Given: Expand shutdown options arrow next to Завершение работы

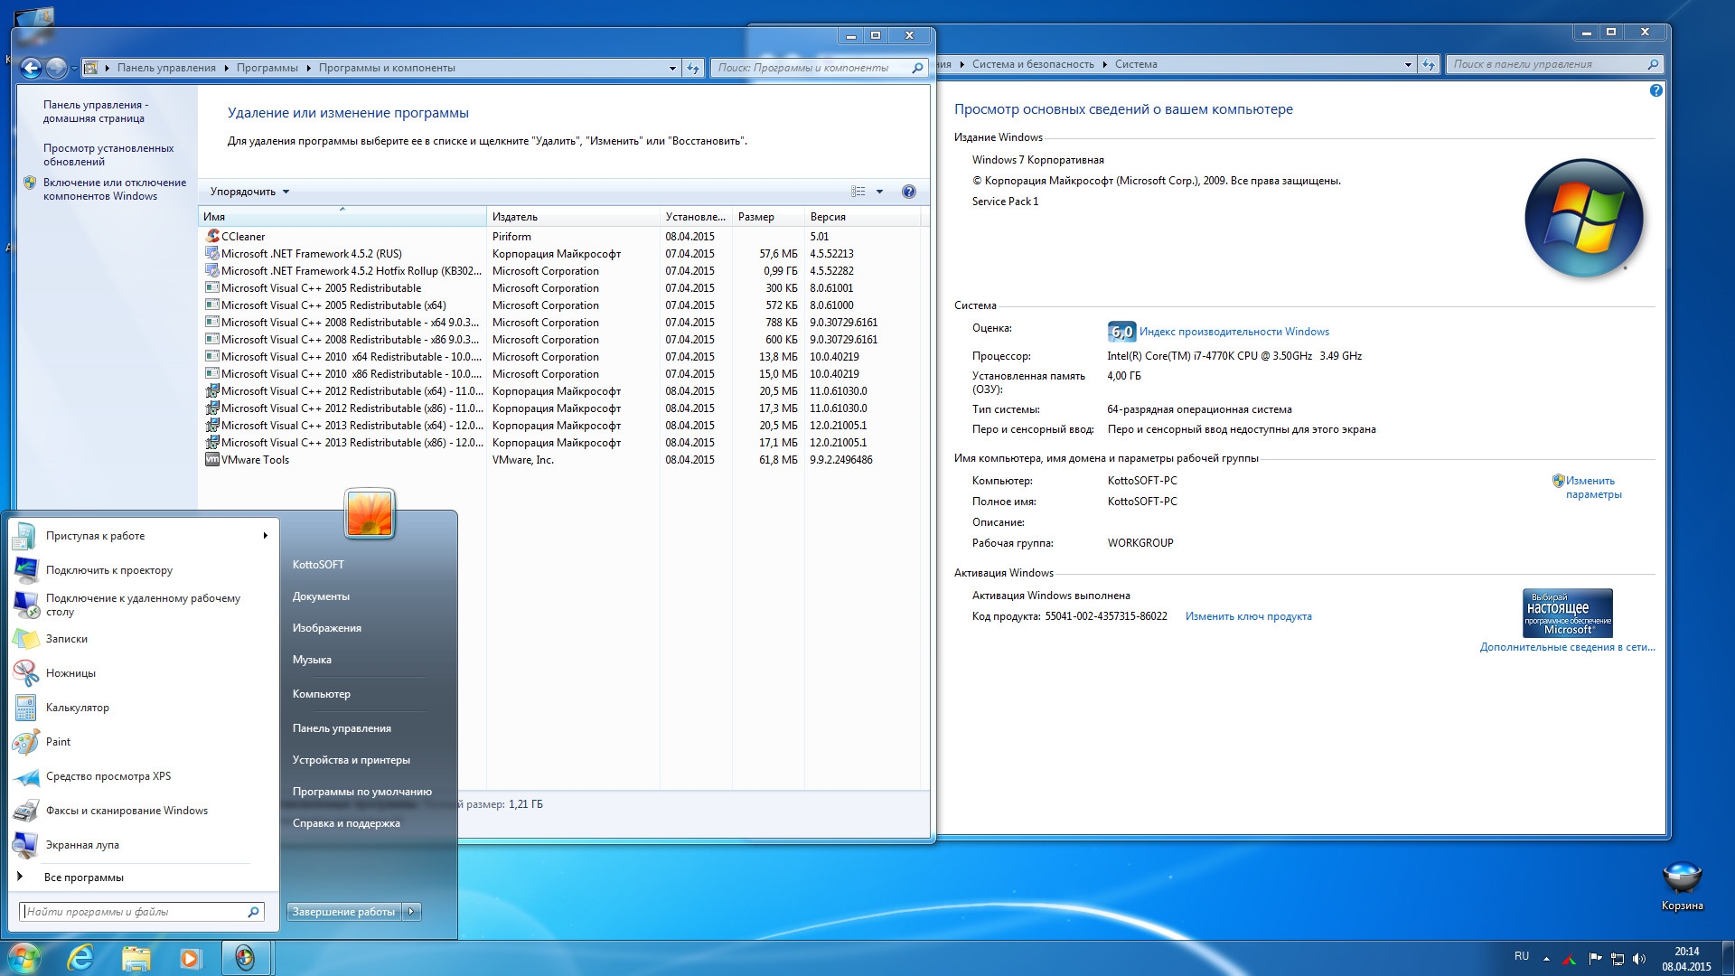Looking at the screenshot, I should (x=411, y=912).
